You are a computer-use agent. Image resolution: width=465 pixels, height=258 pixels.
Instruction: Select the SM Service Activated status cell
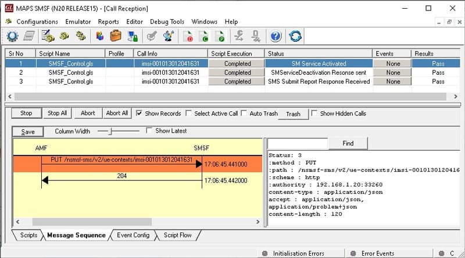[x=319, y=64]
